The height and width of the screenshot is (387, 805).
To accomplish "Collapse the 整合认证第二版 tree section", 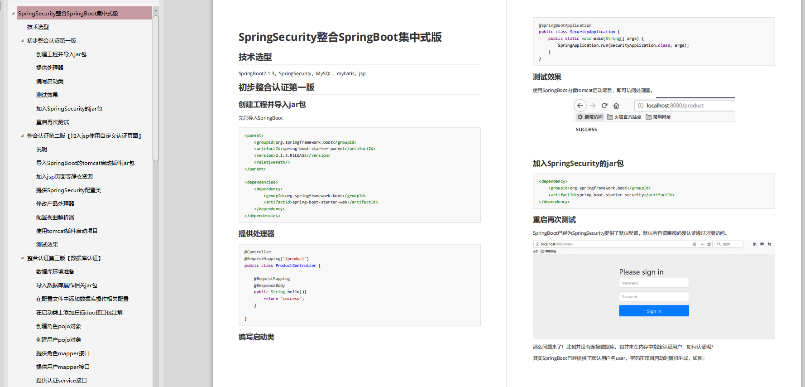I will (x=22, y=136).
